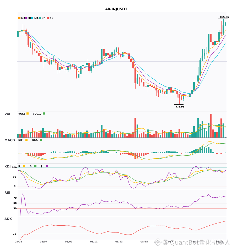This screenshot has width=232, height=249.
Task: Click the RSI axis value 70
Action: [15, 198]
